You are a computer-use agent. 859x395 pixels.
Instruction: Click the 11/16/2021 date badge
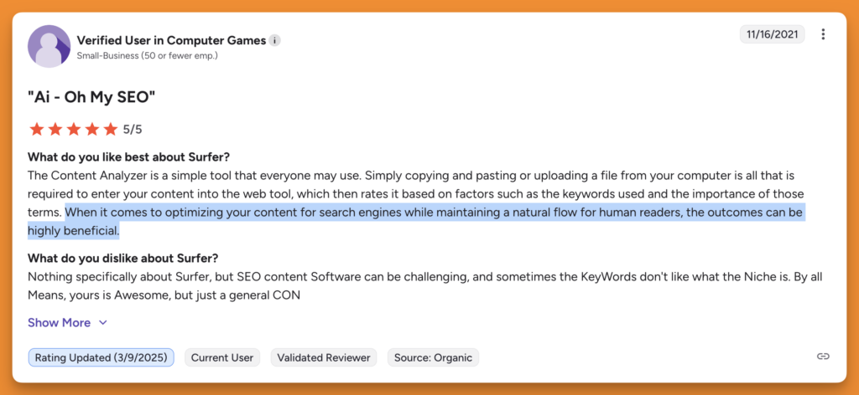tap(773, 34)
